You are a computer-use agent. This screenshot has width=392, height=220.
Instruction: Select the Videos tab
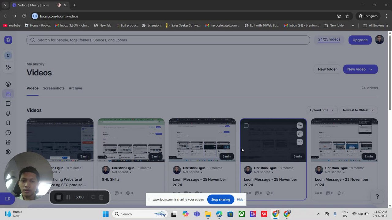pos(32,88)
